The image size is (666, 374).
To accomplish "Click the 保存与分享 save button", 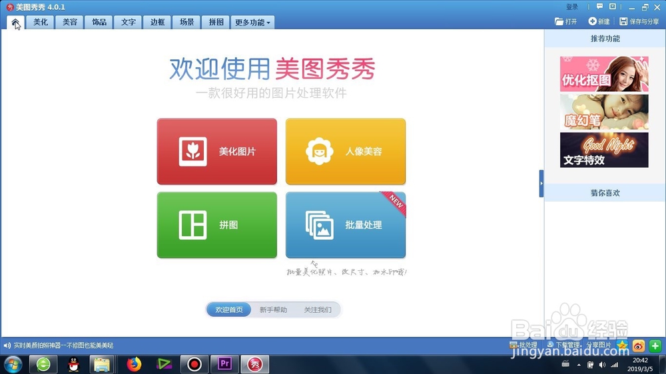I will (x=639, y=21).
